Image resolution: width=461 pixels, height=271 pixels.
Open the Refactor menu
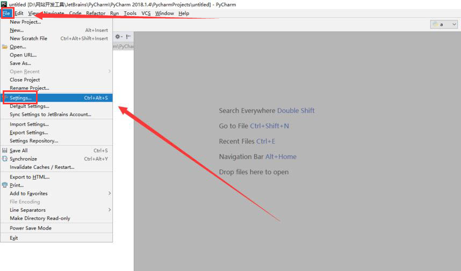(96, 13)
